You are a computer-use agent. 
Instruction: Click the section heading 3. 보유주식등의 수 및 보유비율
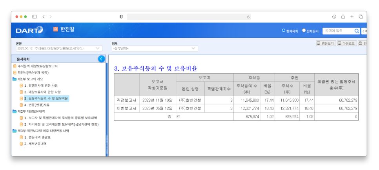[156, 68]
